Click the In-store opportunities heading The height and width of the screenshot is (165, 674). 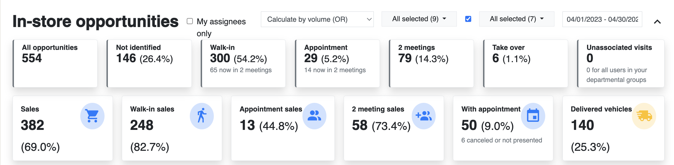click(x=96, y=21)
